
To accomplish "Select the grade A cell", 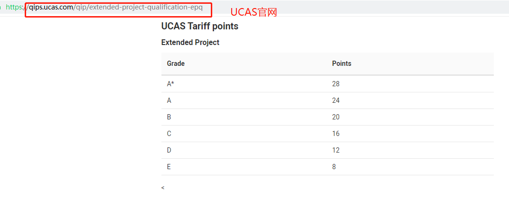I will [x=169, y=100].
